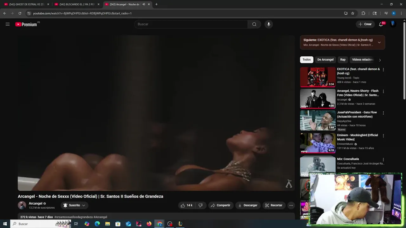Open Chrome three-dot menu
The image size is (406, 228).
(x=401, y=13)
